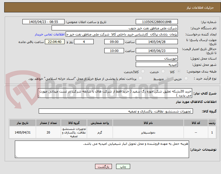Select the کالا radio button
Screen dimensions: 221x174
[179, 71]
